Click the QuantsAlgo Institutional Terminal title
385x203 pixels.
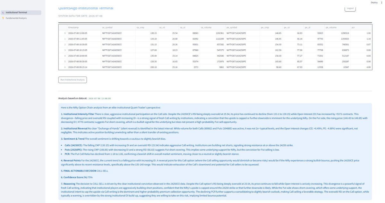pos(86,8)
